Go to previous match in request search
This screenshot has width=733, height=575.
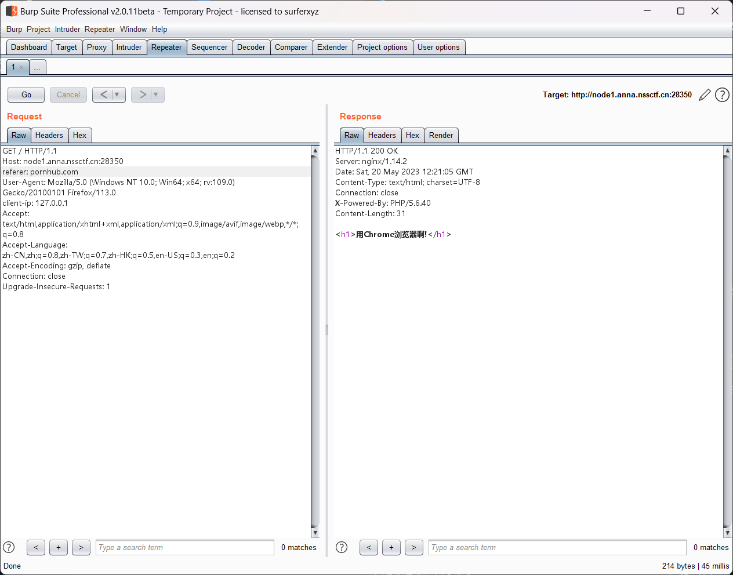[36, 547]
